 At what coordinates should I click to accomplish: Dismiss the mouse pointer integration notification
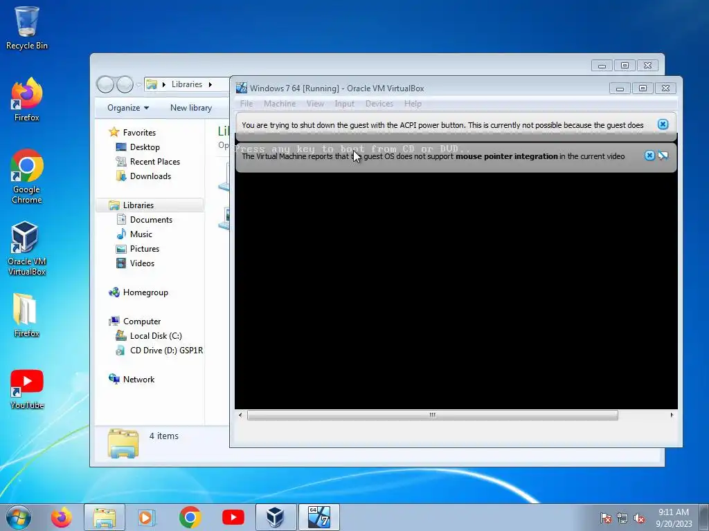(649, 156)
